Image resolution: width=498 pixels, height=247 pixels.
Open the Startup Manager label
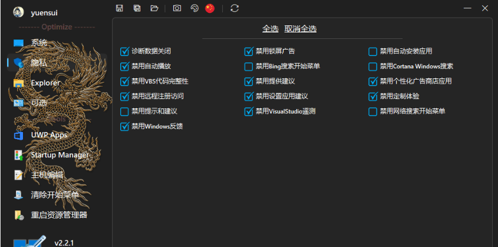60,155
